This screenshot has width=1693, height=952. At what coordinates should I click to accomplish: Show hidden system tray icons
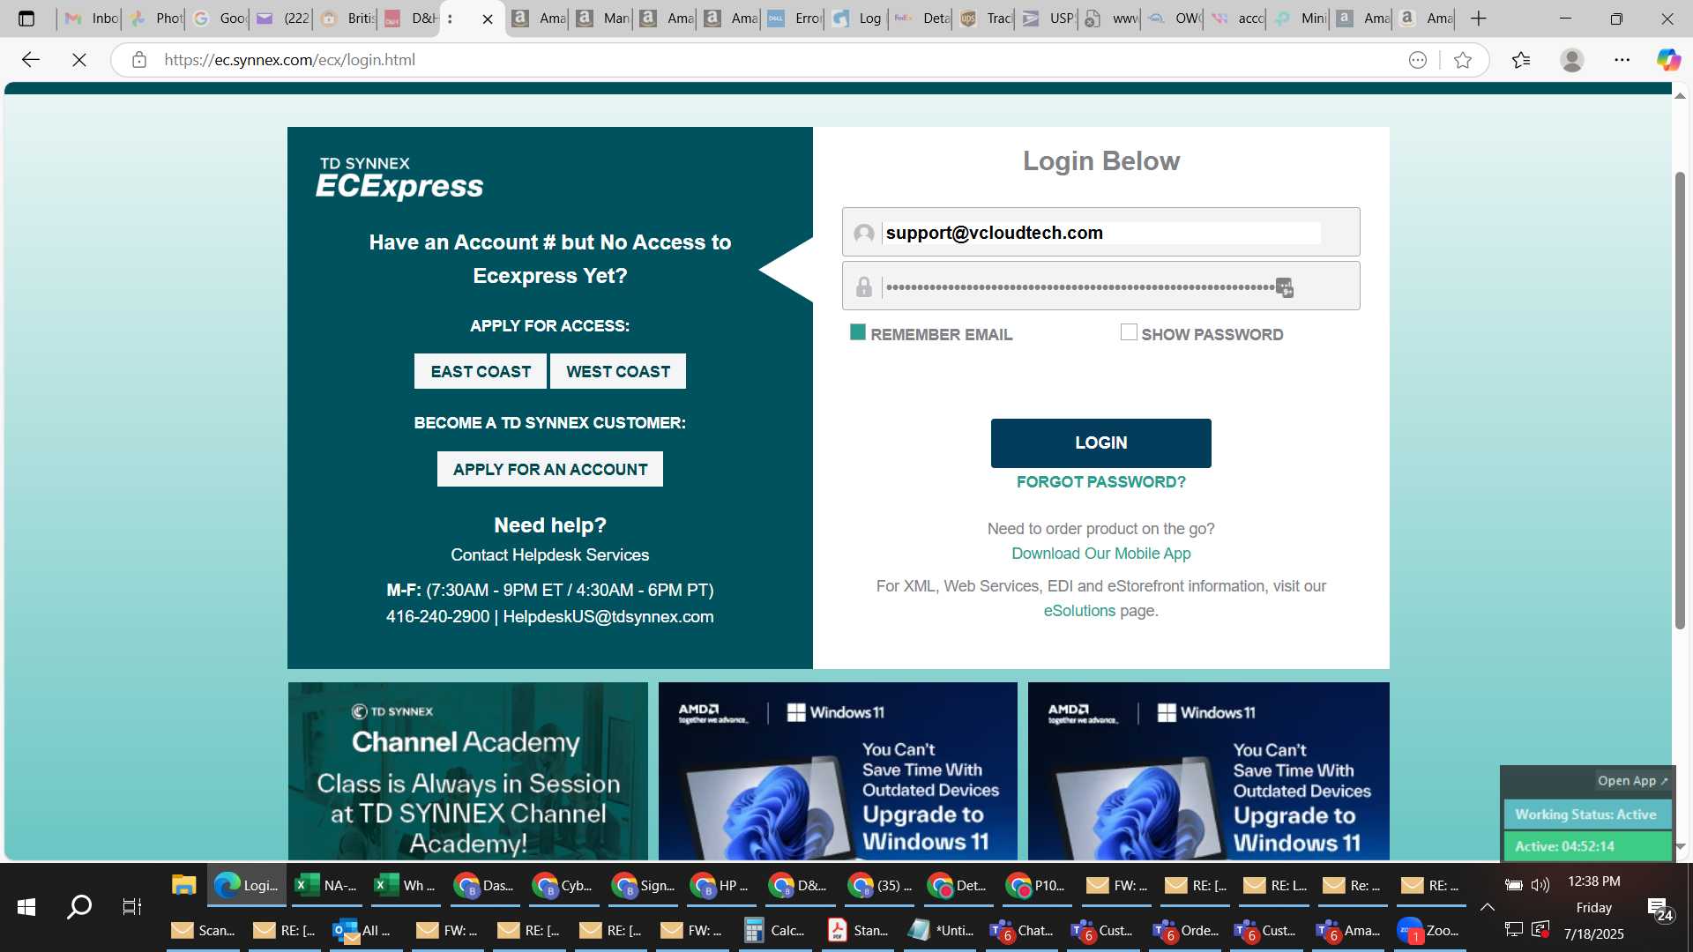point(1487,907)
